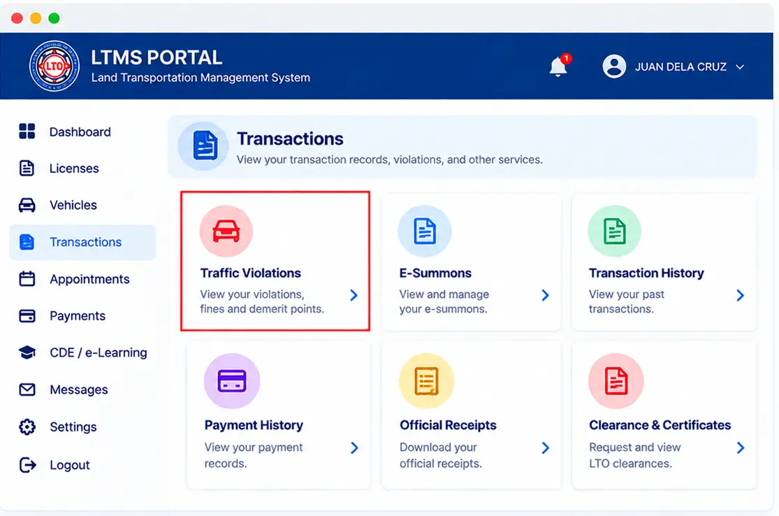The width and height of the screenshot is (779, 516).
Task: Open the E-Summons card title
Action: (x=435, y=273)
